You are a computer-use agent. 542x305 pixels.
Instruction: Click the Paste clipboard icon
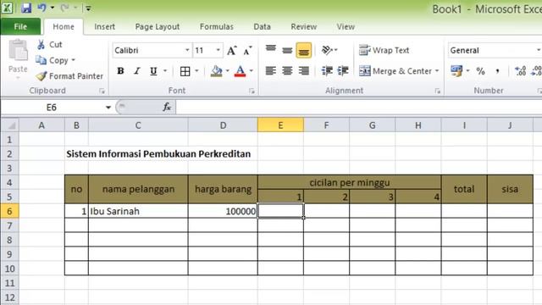pos(18,50)
